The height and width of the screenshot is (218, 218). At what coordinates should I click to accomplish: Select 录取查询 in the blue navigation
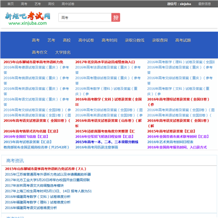(160, 40)
